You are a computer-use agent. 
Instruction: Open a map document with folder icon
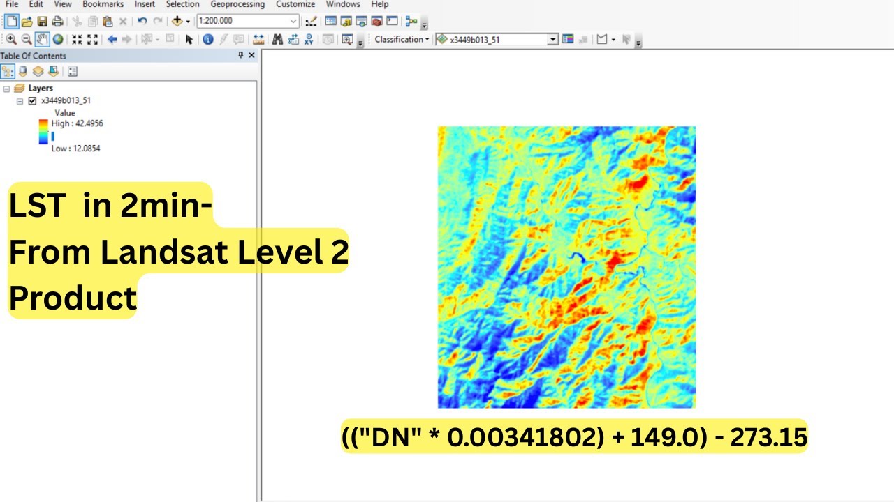pyautogui.click(x=27, y=22)
